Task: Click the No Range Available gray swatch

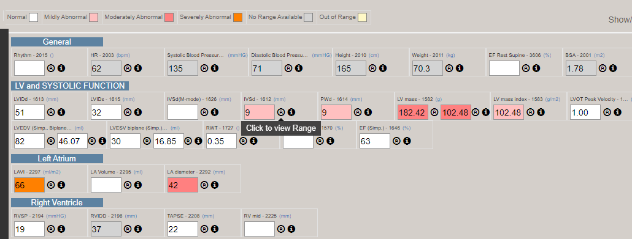Action: click(309, 17)
